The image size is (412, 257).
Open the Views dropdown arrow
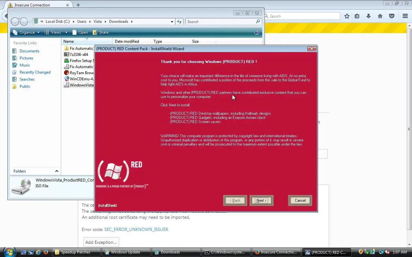click(x=66, y=32)
